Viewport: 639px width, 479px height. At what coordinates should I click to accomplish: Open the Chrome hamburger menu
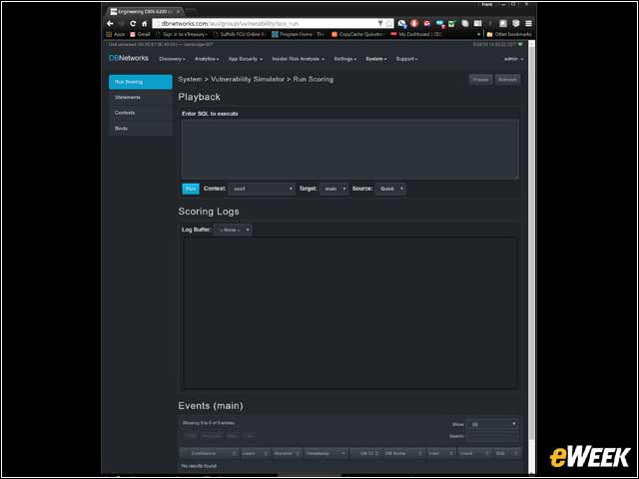(528, 24)
